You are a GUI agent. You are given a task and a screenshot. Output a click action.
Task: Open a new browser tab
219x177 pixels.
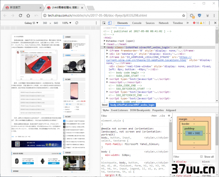91,8
